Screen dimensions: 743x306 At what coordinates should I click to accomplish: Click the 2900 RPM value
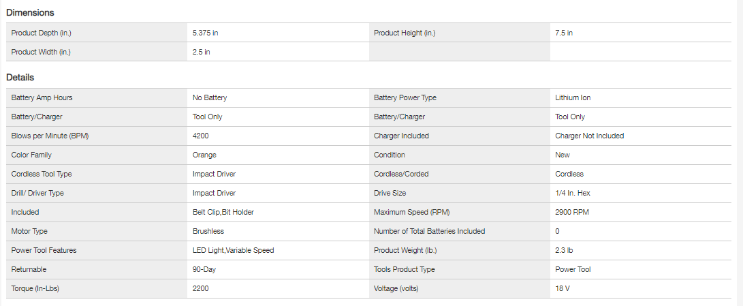[x=572, y=212]
